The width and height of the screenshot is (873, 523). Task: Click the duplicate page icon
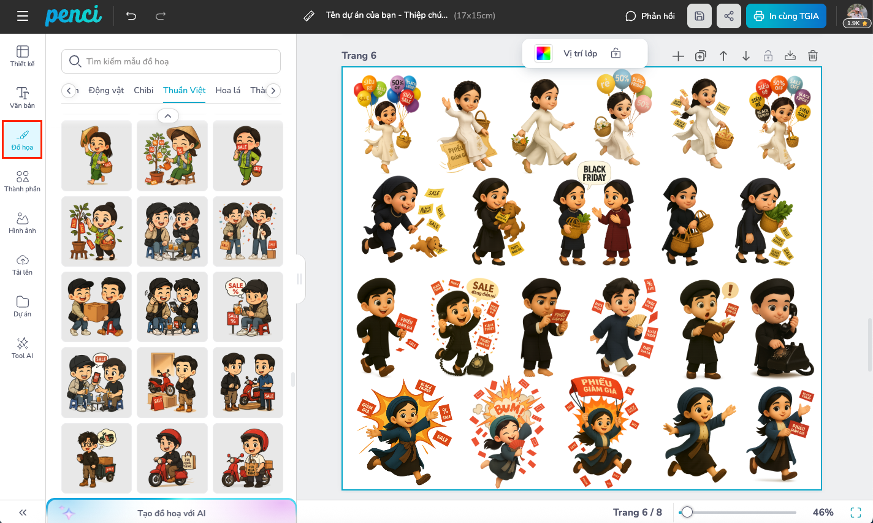701,56
